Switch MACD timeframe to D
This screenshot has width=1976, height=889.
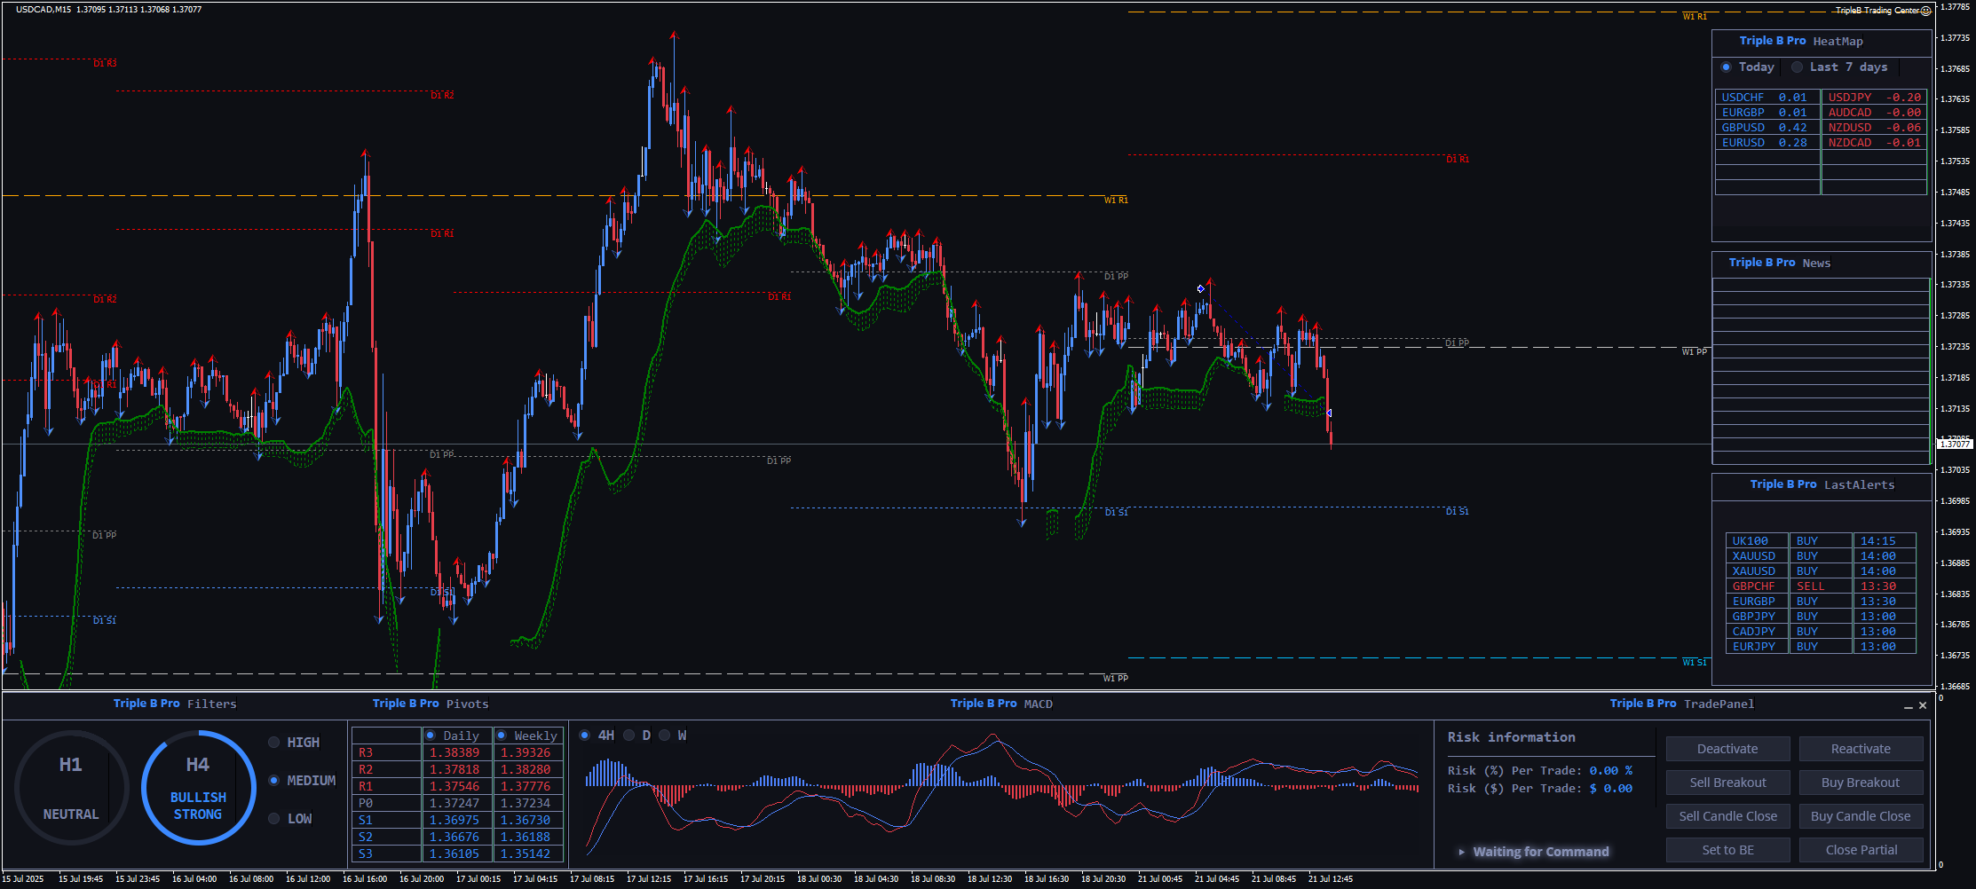click(x=629, y=736)
